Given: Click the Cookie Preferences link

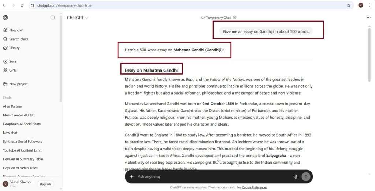Looking at the screenshot, I should pyautogui.click(x=254, y=187).
